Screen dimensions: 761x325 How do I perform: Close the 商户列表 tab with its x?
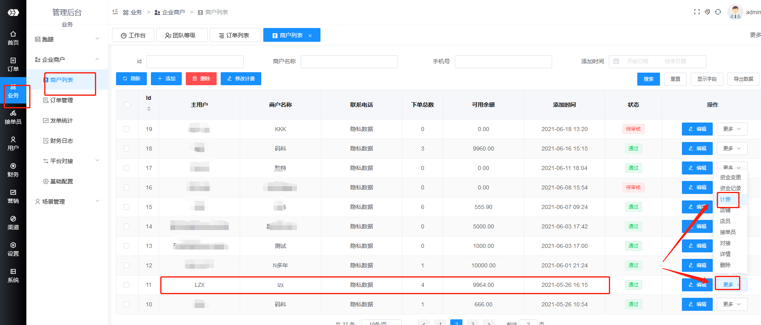click(x=310, y=36)
